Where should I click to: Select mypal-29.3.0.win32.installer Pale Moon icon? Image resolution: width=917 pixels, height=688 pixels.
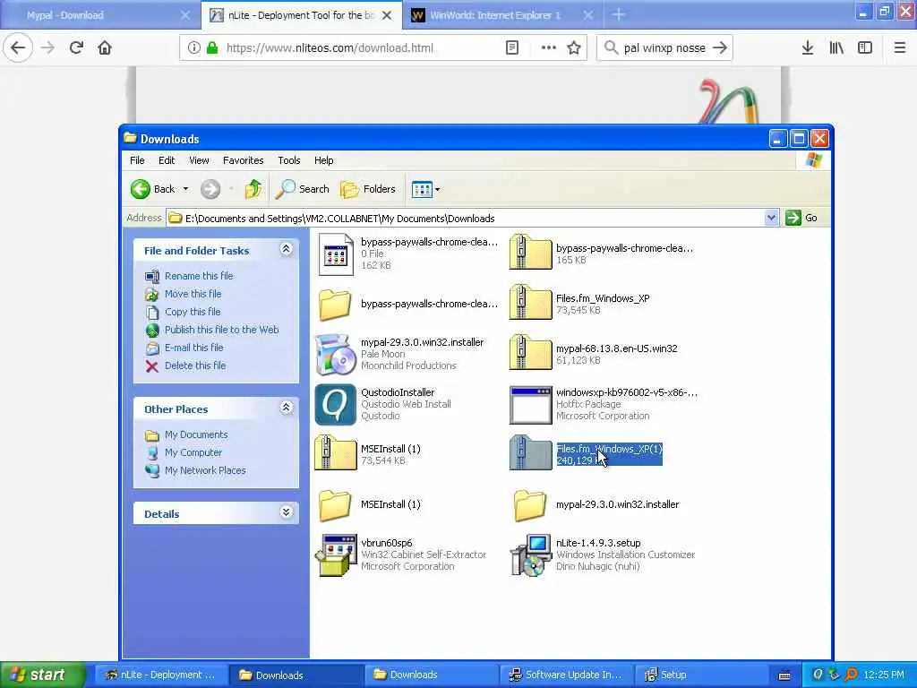pos(336,354)
